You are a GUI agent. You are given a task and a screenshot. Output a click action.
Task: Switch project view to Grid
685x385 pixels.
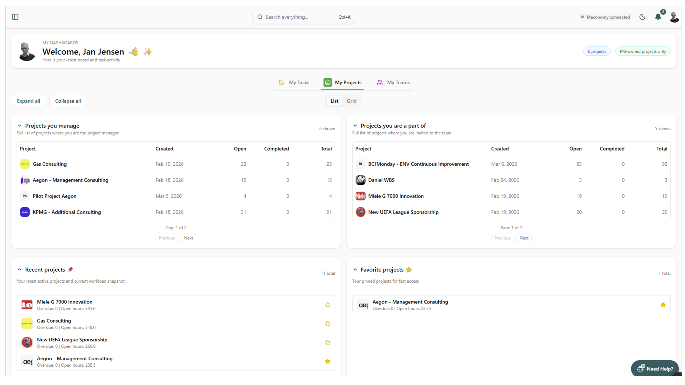point(352,101)
